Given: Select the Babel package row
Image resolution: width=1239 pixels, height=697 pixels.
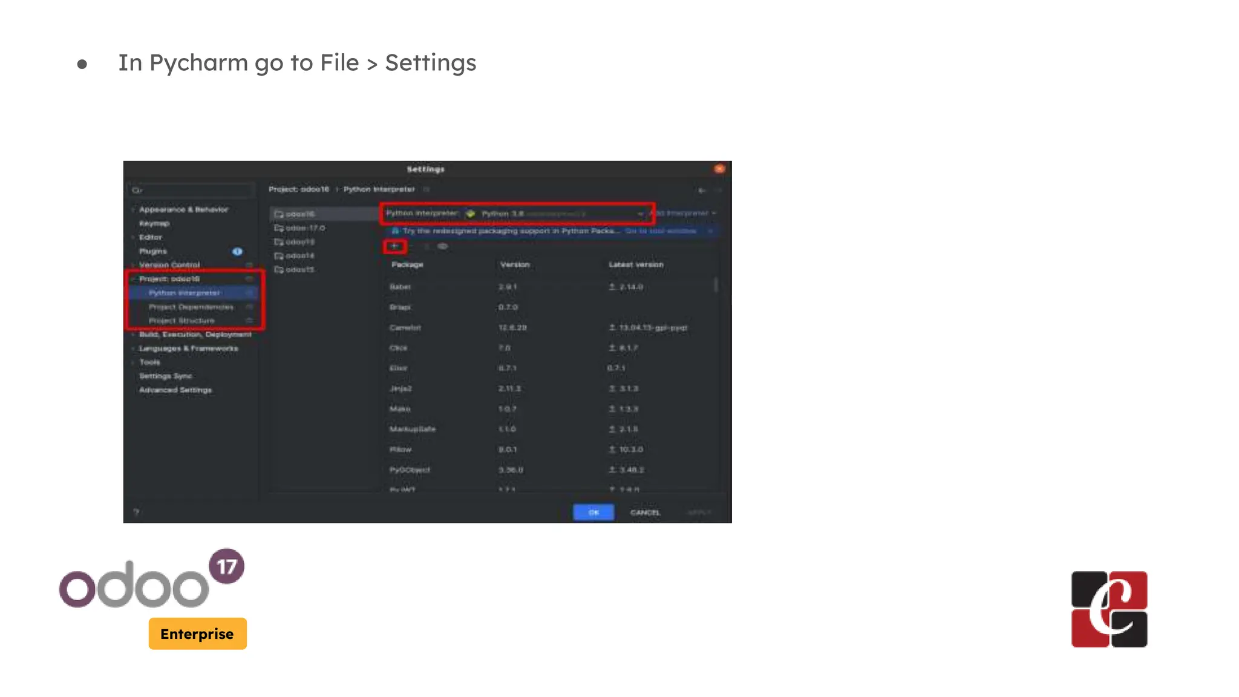Looking at the screenshot, I should coord(549,287).
